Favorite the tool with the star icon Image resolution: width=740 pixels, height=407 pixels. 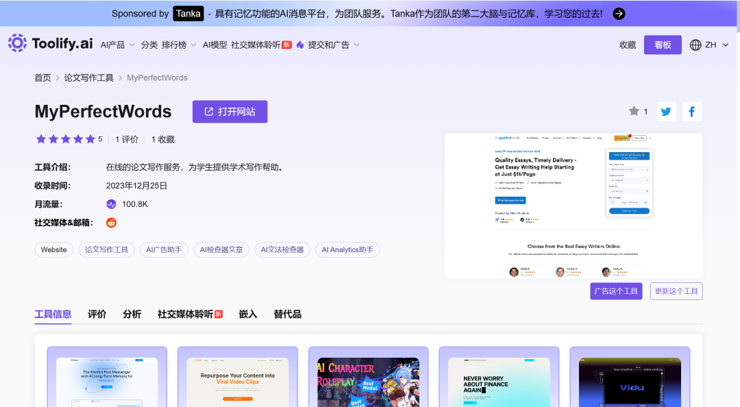click(x=634, y=112)
